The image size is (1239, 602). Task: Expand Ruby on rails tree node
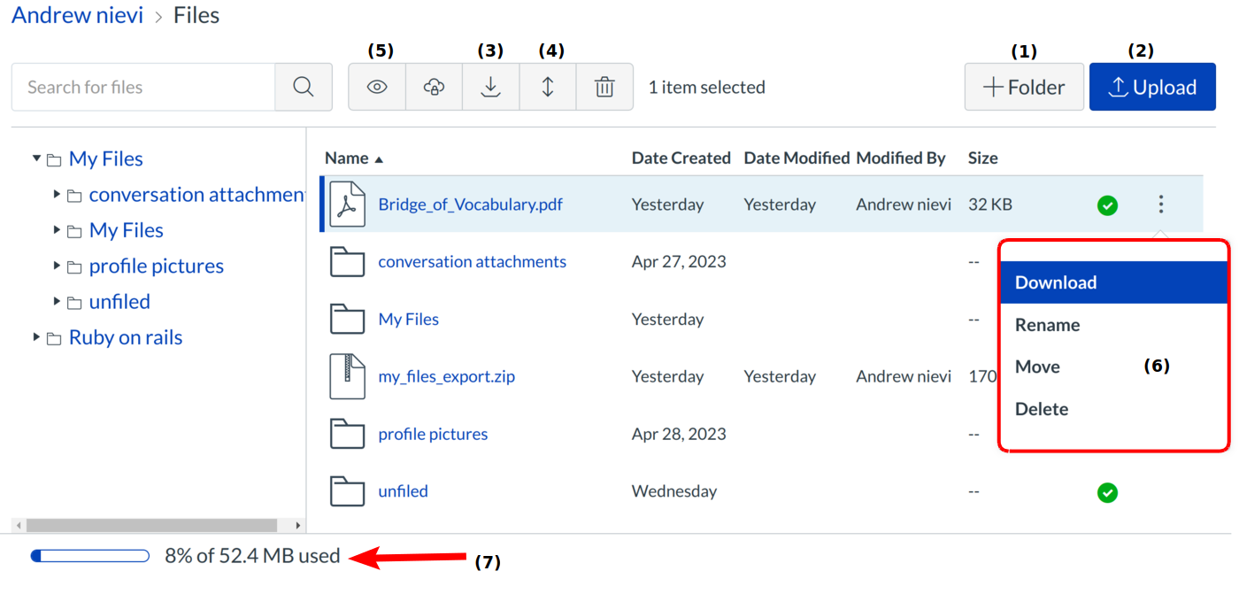click(x=37, y=337)
